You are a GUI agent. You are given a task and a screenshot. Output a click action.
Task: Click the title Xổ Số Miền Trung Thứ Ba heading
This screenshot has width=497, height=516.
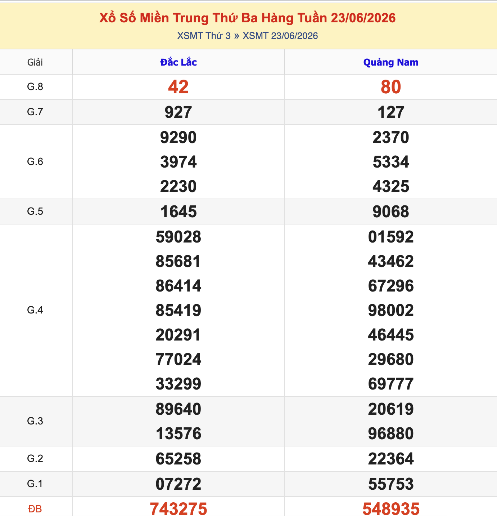[248, 18]
